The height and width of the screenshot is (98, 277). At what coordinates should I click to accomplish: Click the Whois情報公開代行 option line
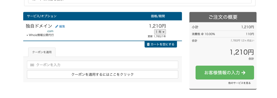coord(40,35)
